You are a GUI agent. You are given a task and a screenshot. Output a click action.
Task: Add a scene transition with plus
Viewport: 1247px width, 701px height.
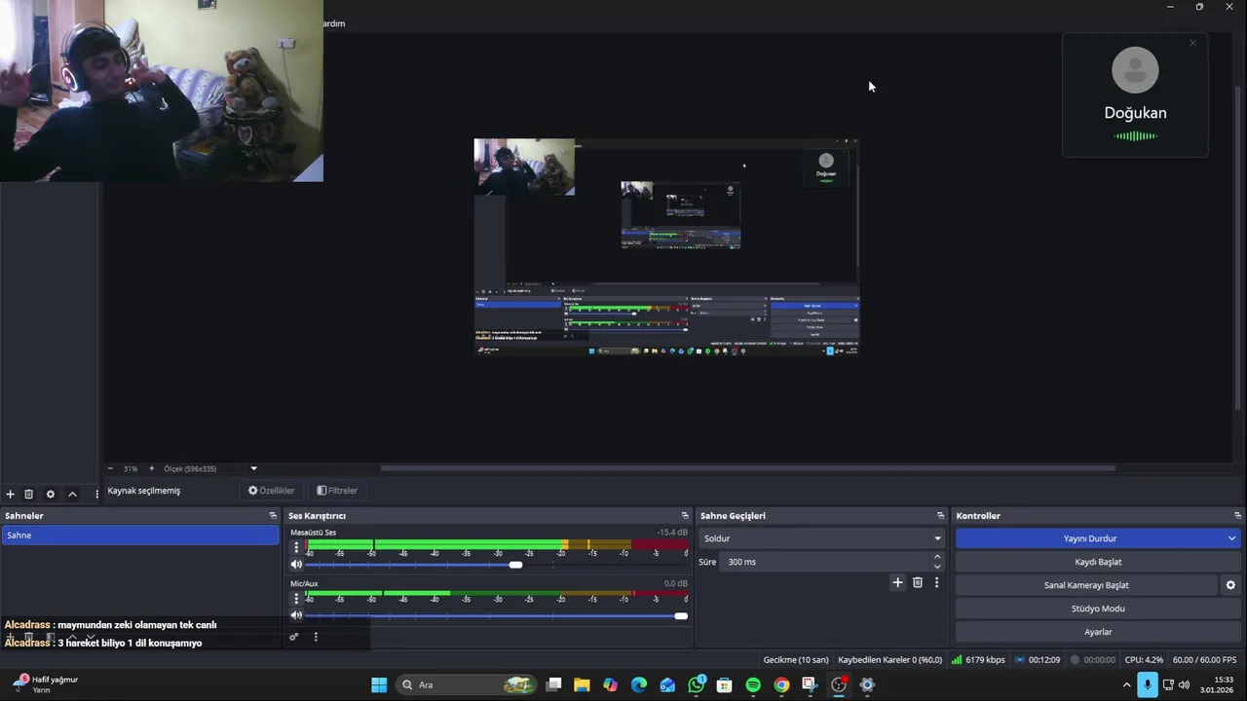(x=897, y=582)
